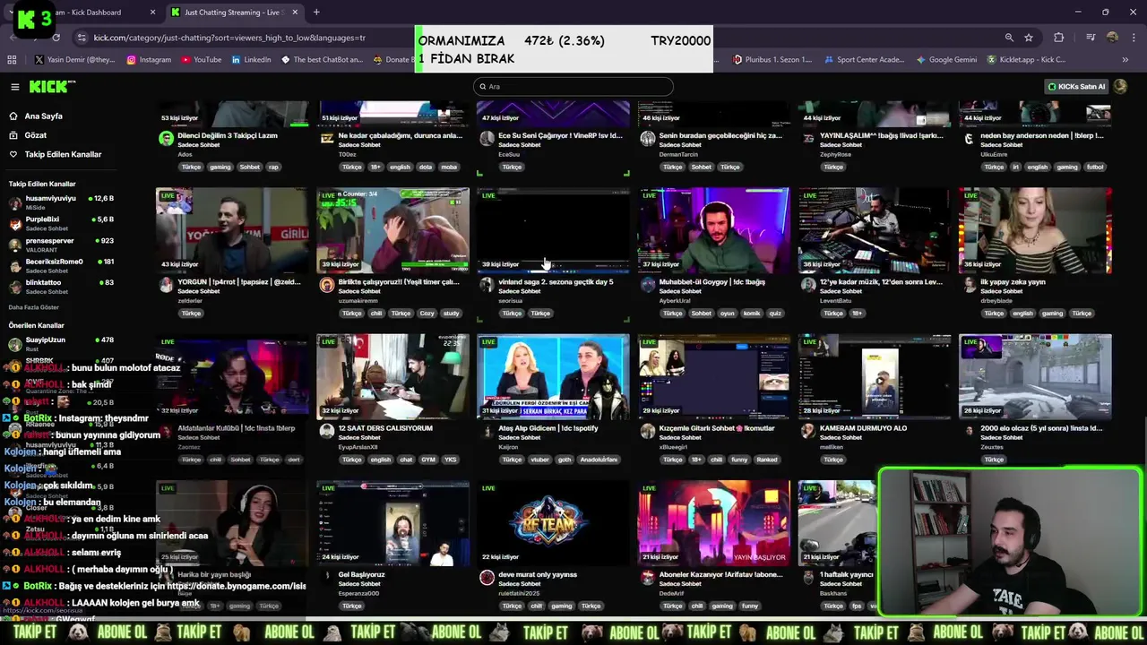Select the YKS tag under EyupArslanXII stream
The image size is (1147, 645).
tap(450, 460)
